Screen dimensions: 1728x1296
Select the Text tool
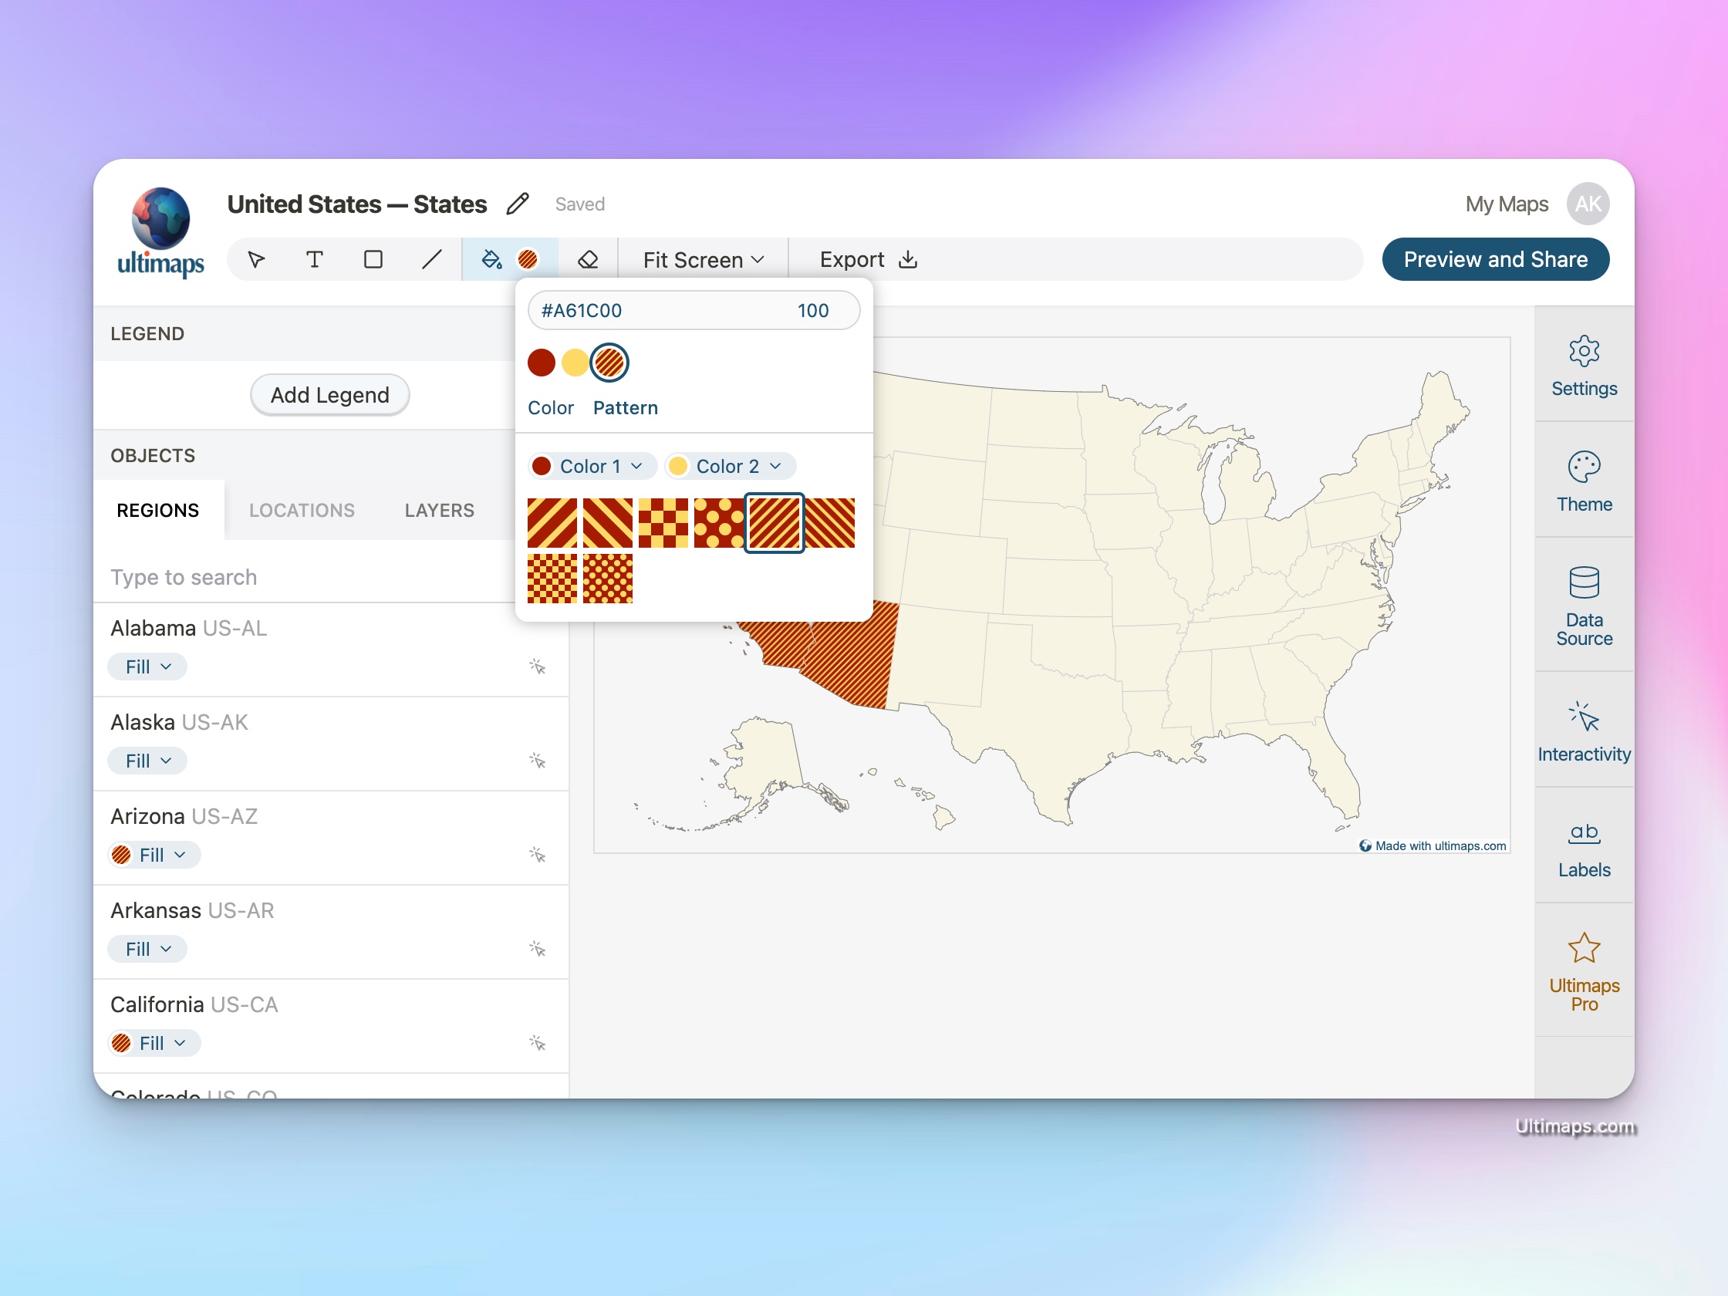click(315, 259)
